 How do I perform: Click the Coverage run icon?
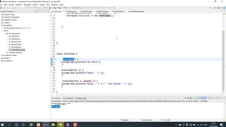pos(55,8)
